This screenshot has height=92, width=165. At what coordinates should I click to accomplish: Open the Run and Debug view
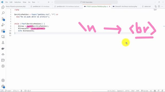[x=3, y=25]
